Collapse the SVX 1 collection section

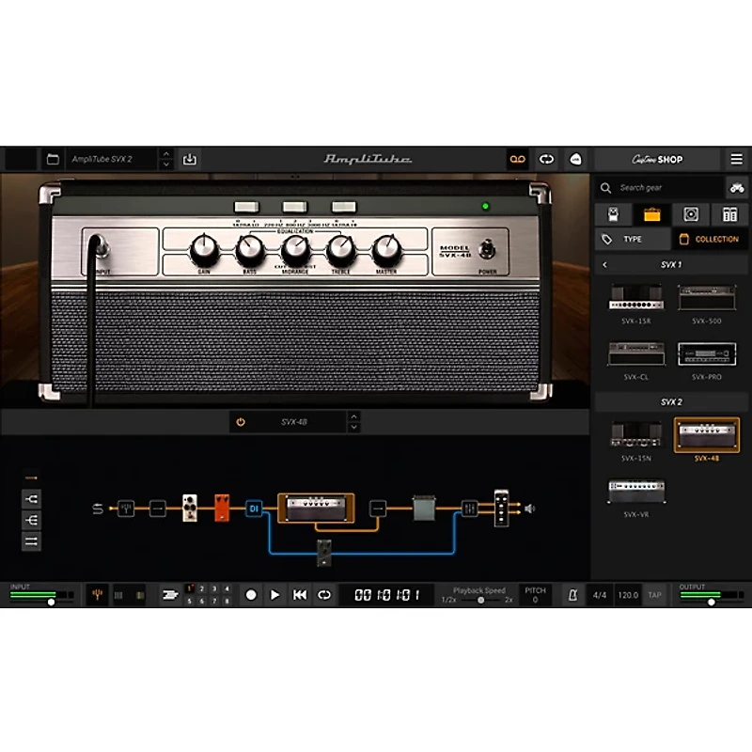(x=604, y=265)
